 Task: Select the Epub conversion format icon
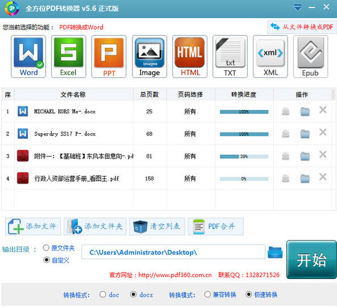[x=310, y=56]
